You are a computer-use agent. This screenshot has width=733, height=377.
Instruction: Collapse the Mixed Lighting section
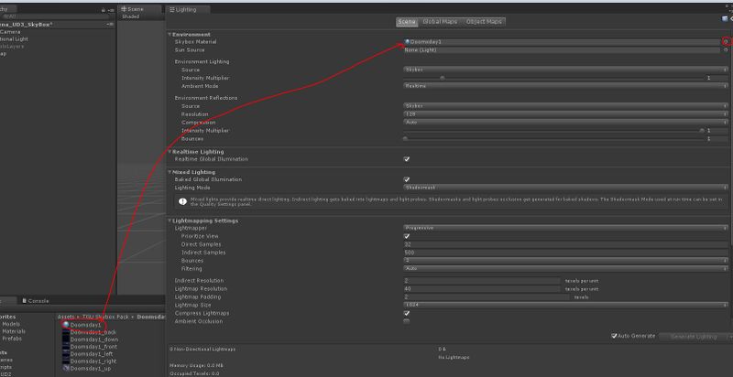[170, 172]
